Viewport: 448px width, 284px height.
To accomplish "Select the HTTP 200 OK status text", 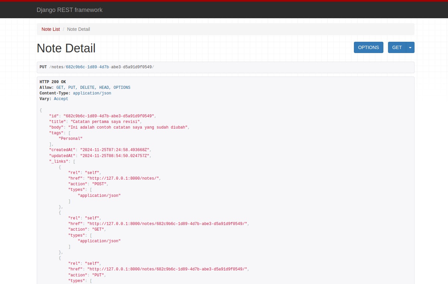I will click(53, 82).
